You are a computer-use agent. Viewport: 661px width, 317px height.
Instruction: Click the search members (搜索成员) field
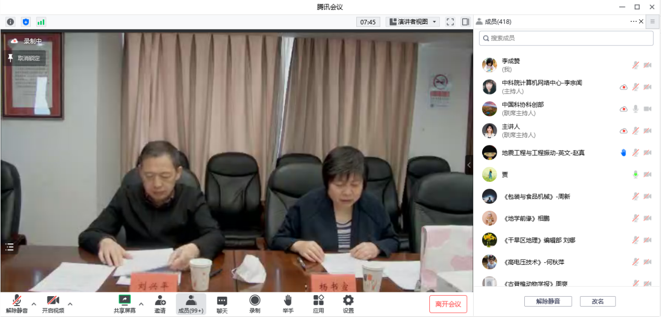[566, 38]
